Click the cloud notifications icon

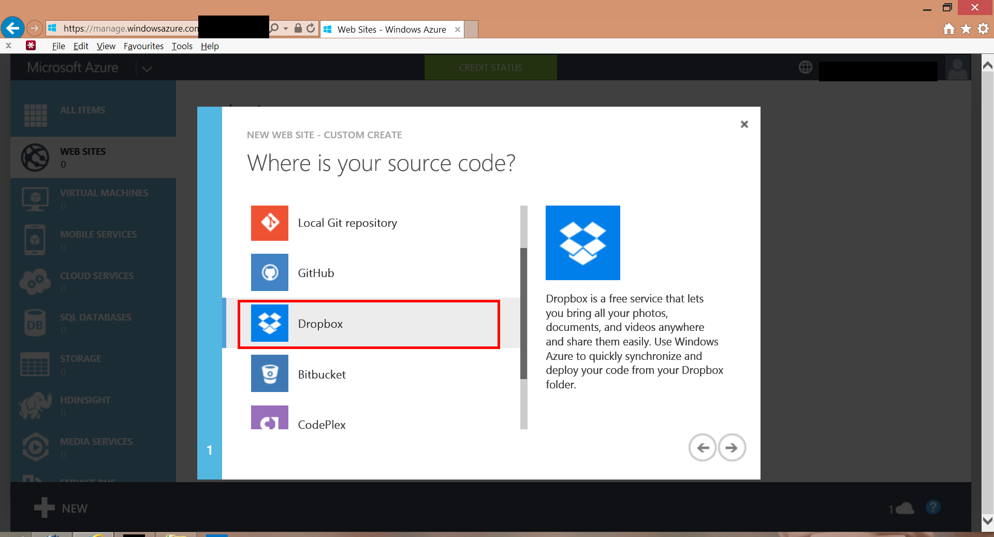tap(904, 509)
